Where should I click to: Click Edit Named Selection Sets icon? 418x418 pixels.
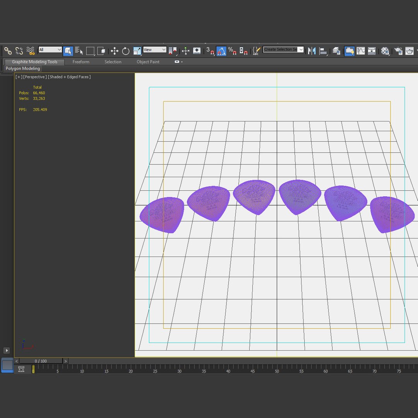pos(256,51)
